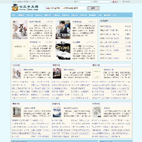Click the small dragon cover in first category panel
142x142 pixels.
tap(17, 73)
